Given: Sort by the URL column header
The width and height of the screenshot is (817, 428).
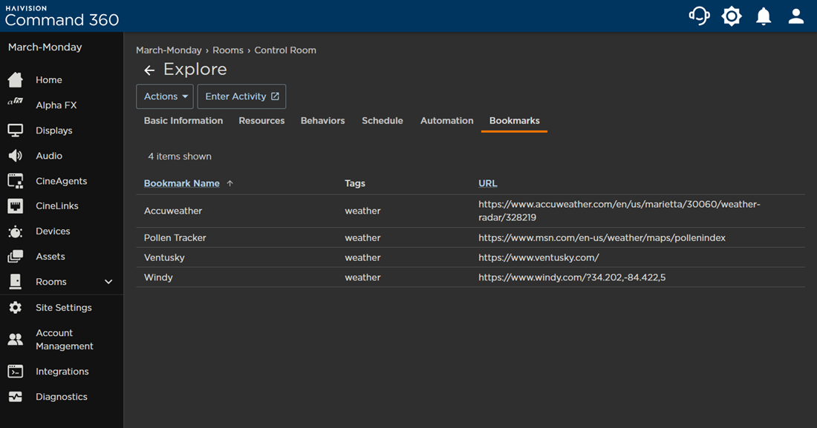Looking at the screenshot, I should click(x=488, y=183).
